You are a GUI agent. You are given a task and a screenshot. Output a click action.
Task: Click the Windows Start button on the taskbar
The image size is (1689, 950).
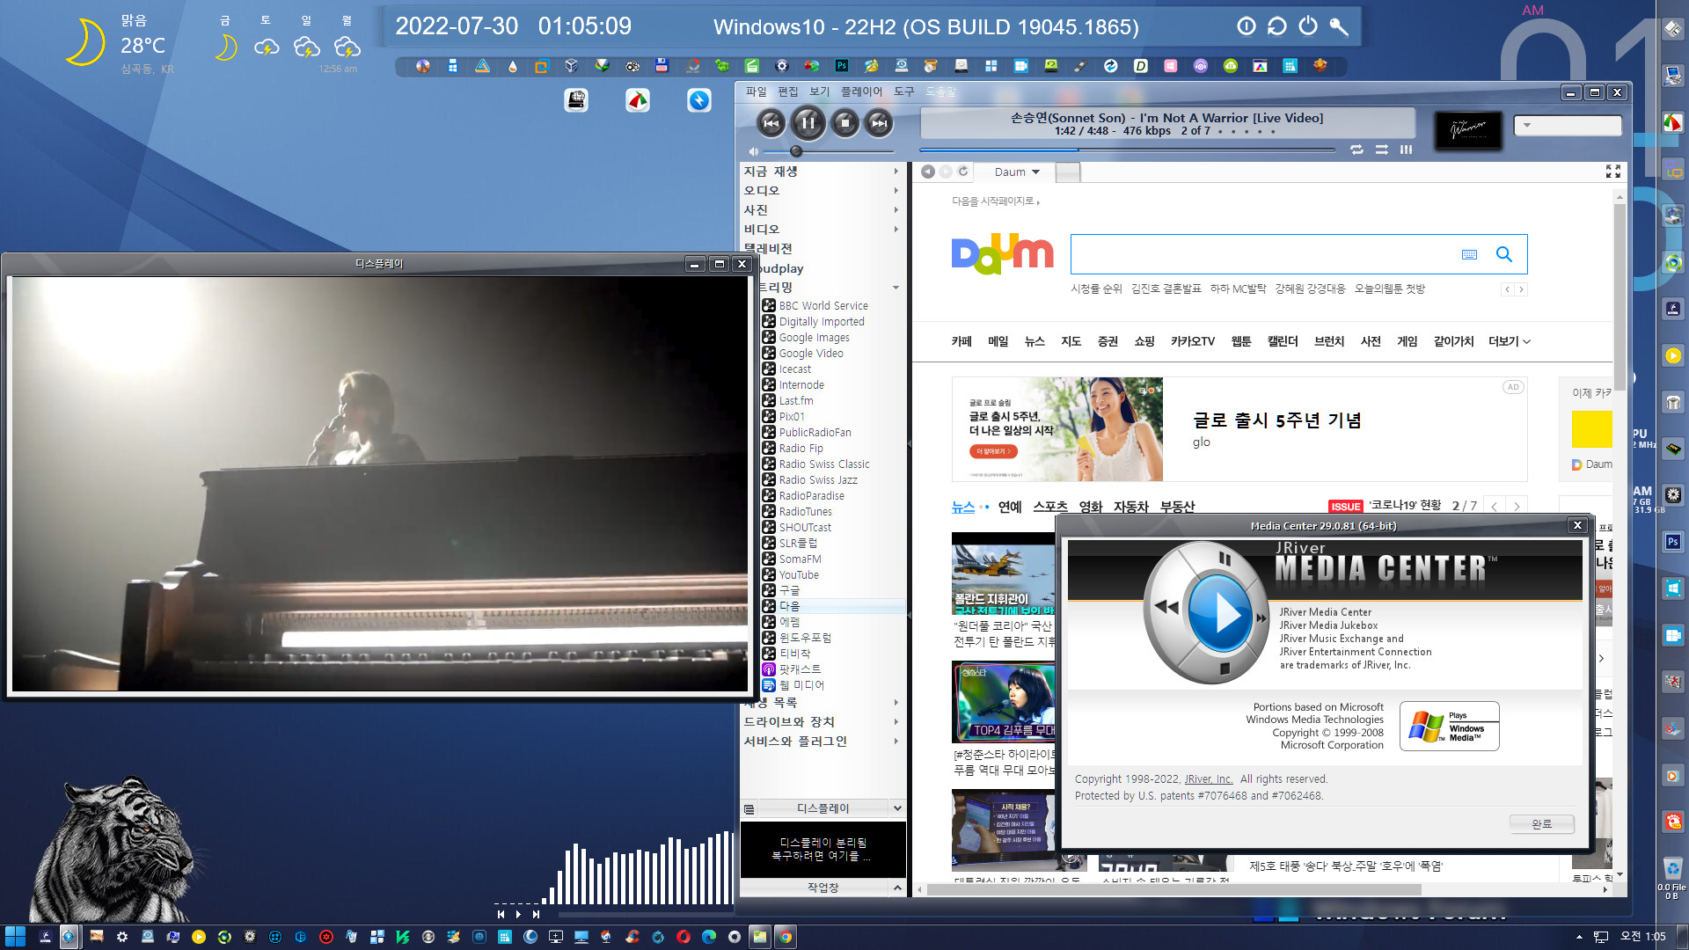(15, 937)
